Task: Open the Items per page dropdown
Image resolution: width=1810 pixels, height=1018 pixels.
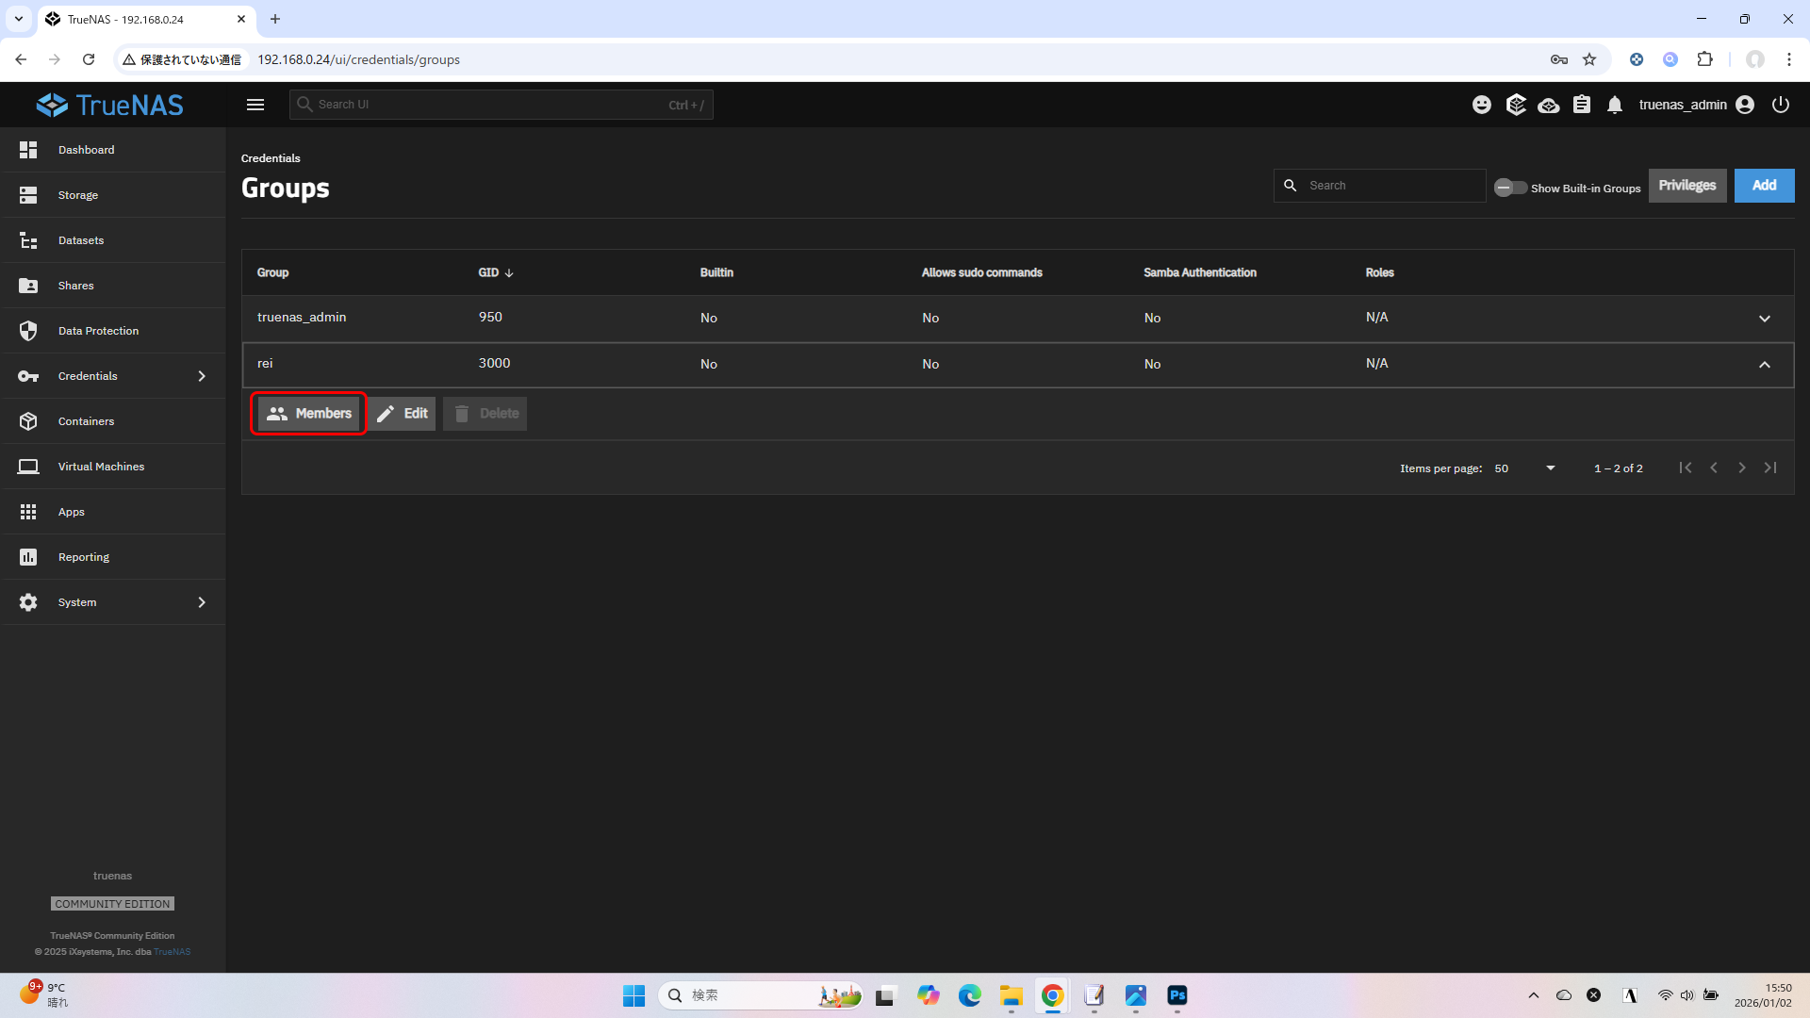Action: tap(1524, 468)
